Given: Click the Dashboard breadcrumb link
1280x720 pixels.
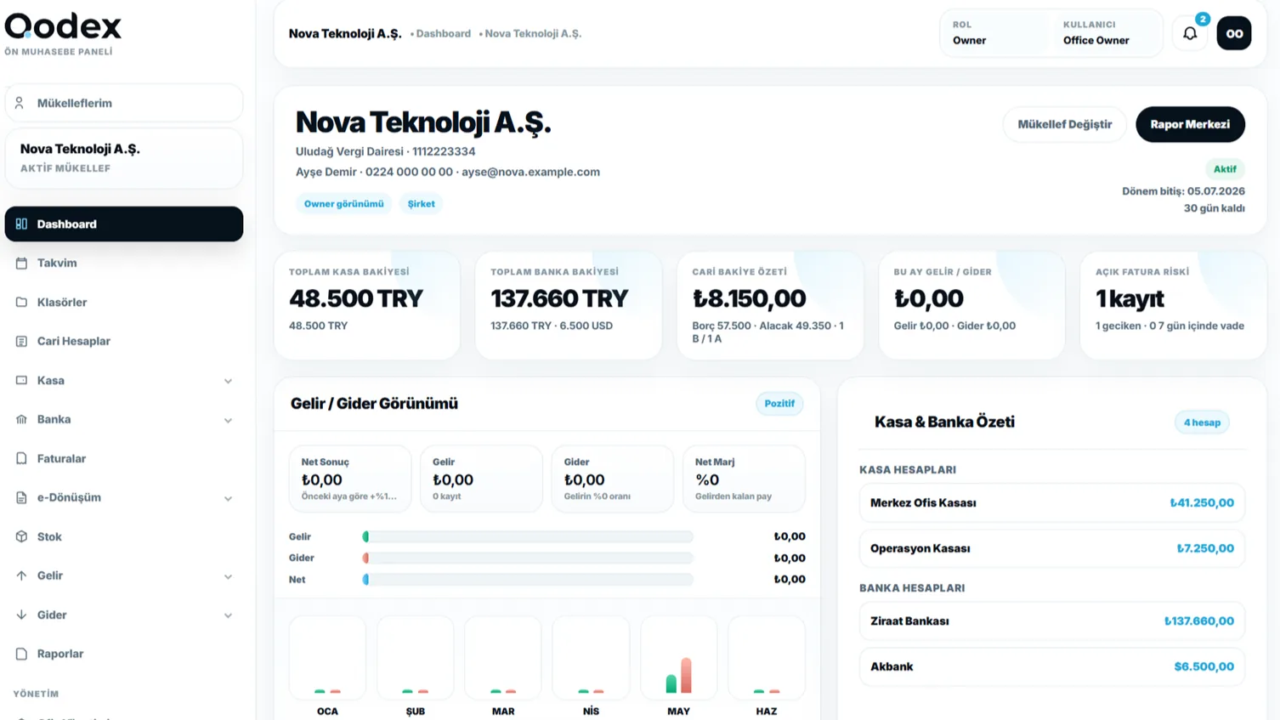Looking at the screenshot, I should tap(444, 34).
